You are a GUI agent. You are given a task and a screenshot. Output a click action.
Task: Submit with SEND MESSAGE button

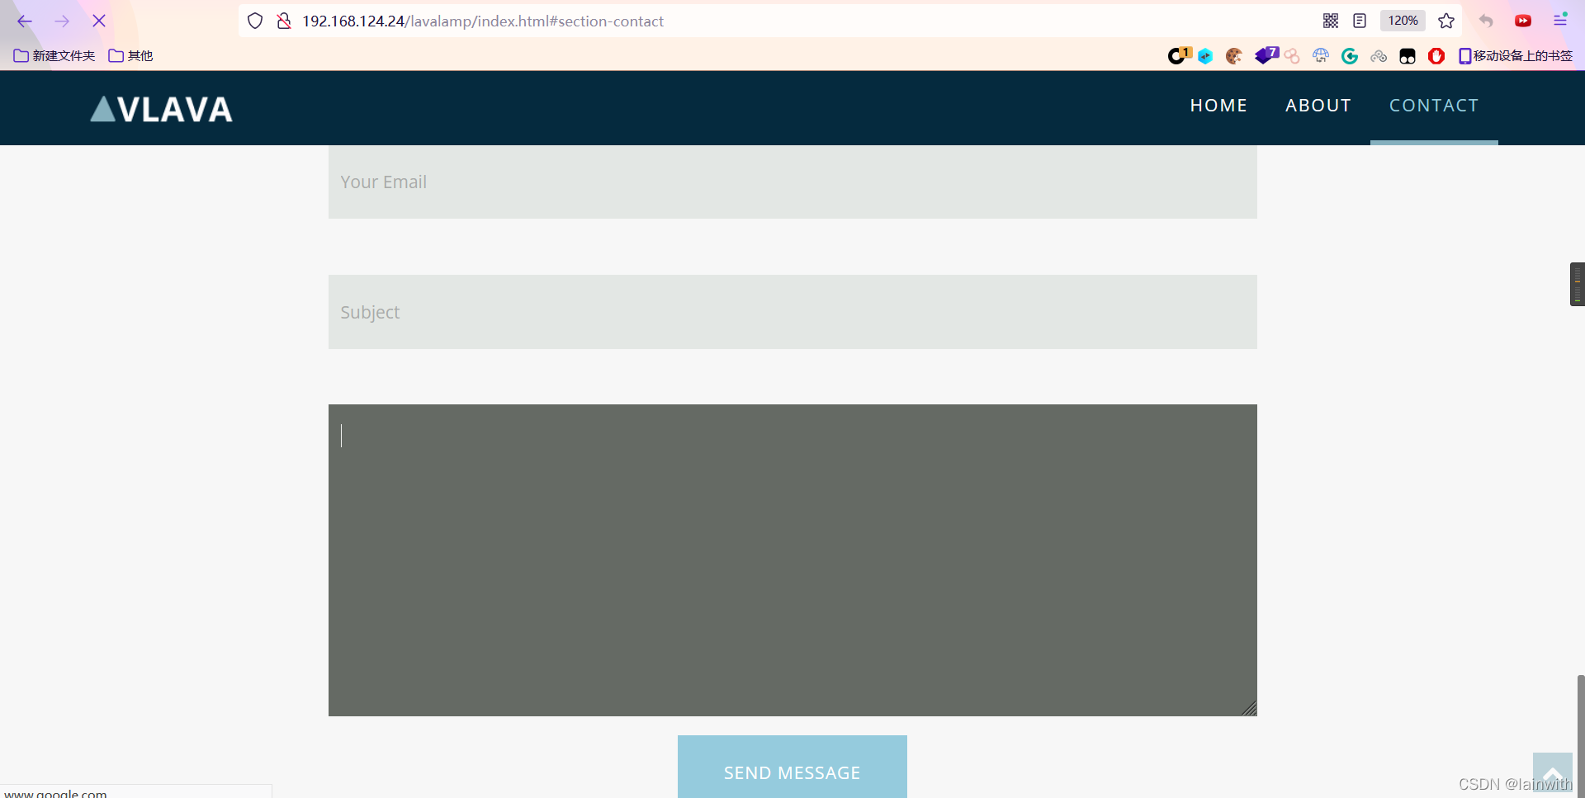(792, 767)
